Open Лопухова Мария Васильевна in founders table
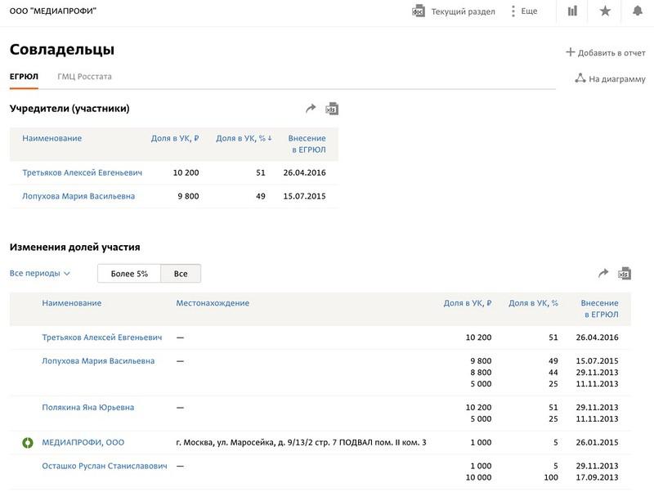 pyautogui.click(x=78, y=196)
